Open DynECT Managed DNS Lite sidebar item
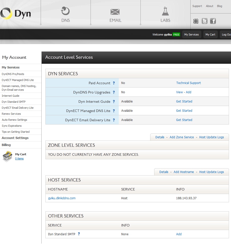Image resolution: width=231 pixels, height=244 pixels. (x=18, y=80)
